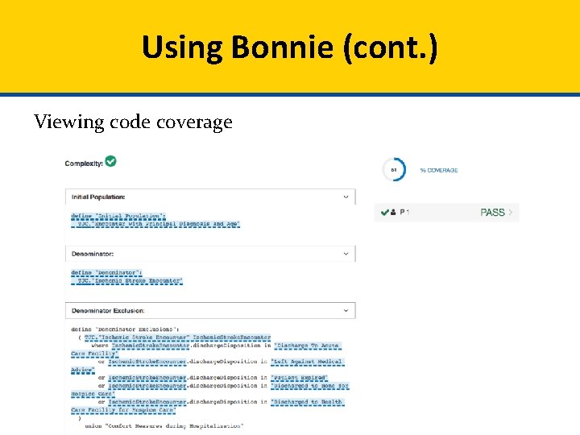Viewport: 580px width, 435px height.
Task: Collapse the Denominator Exclusion section chevron
Action: pos(346,311)
